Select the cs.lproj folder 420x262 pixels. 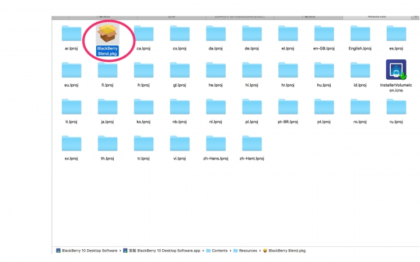pyautogui.click(x=180, y=33)
